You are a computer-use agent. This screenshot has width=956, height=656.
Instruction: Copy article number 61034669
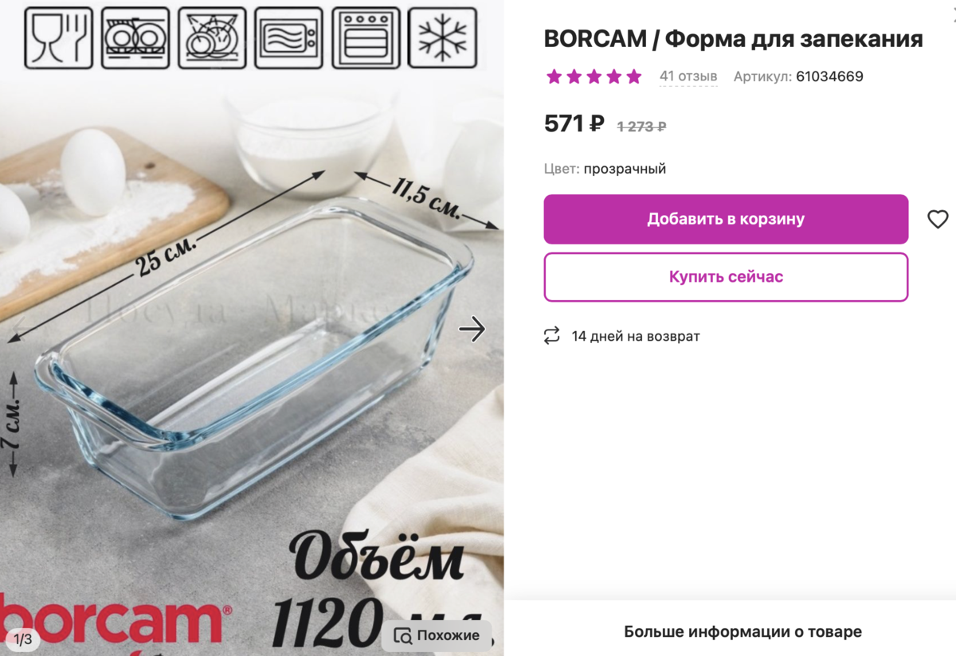tap(829, 76)
